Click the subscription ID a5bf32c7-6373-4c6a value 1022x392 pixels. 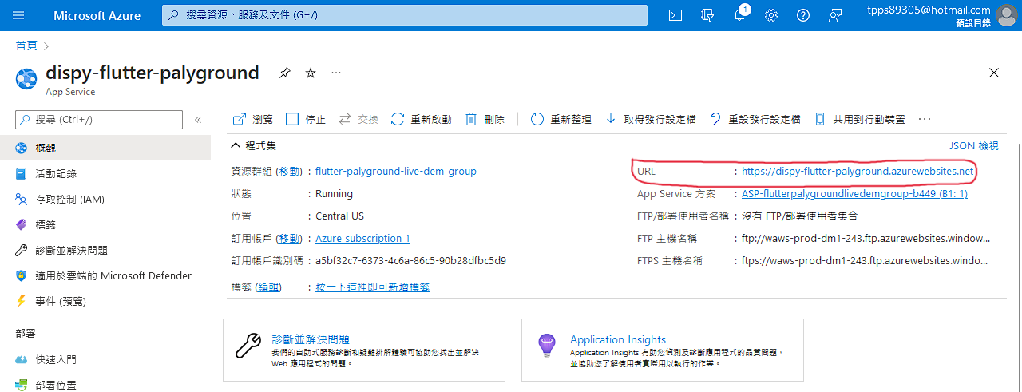pos(410,260)
